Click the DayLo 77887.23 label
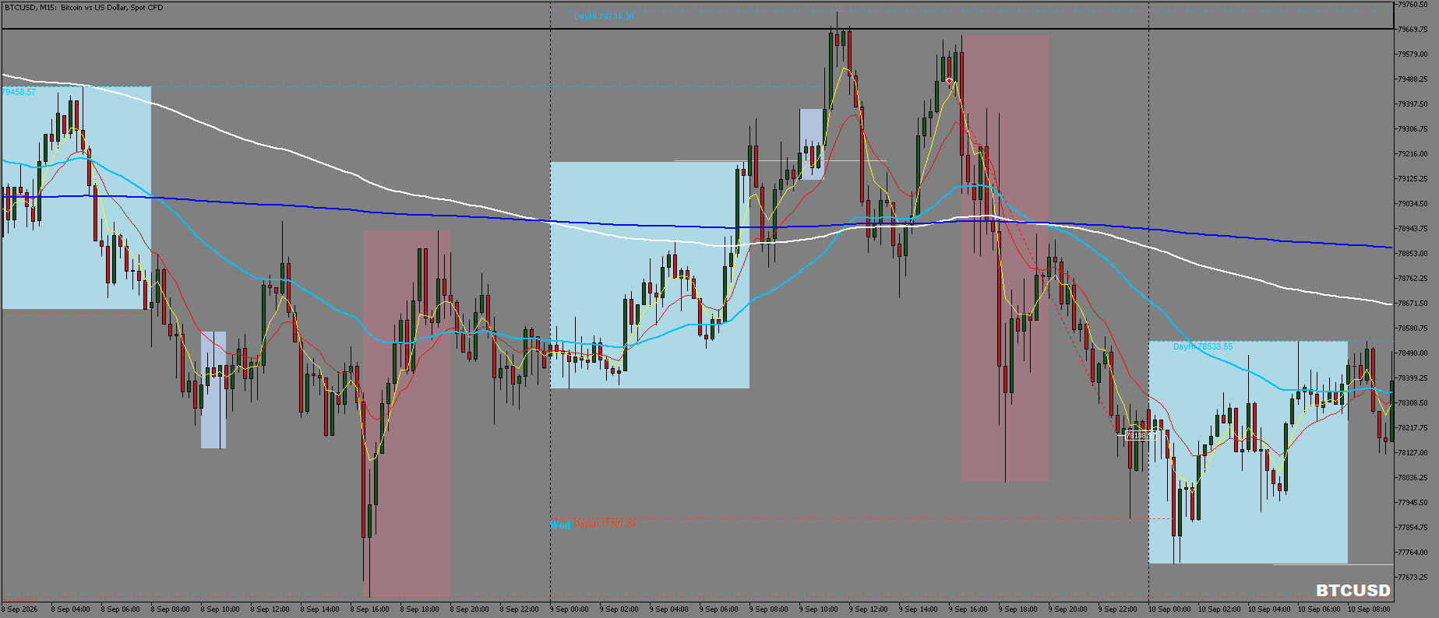 pos(605,525)
